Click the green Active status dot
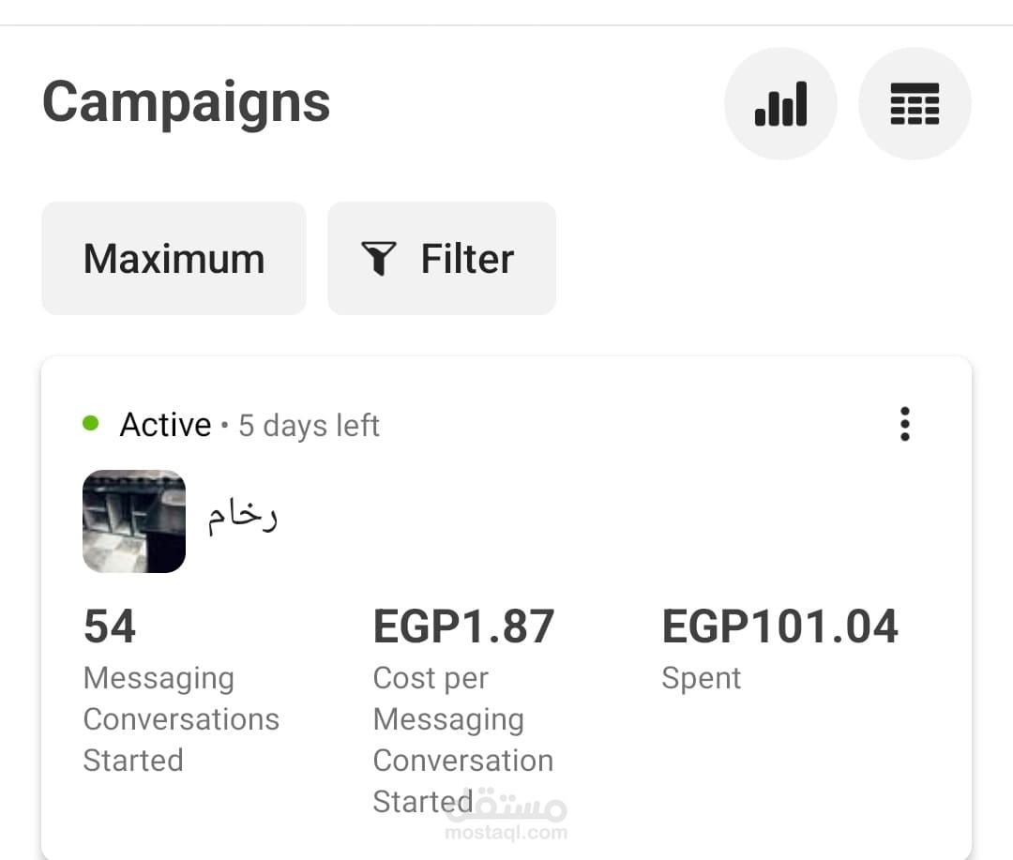 pos(90,423)
